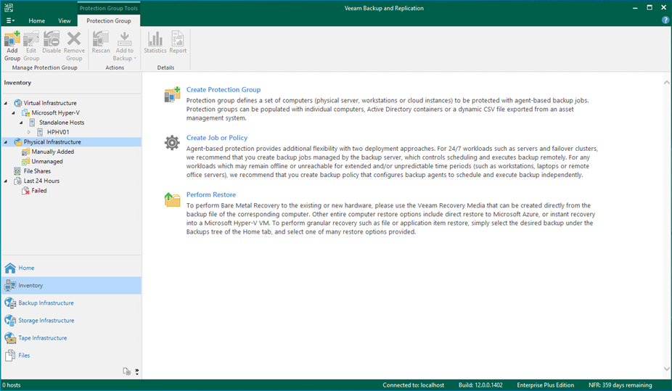Open the Statistics ribbon icon
This screenshot has height=391, width=672.
click(155, 39)
